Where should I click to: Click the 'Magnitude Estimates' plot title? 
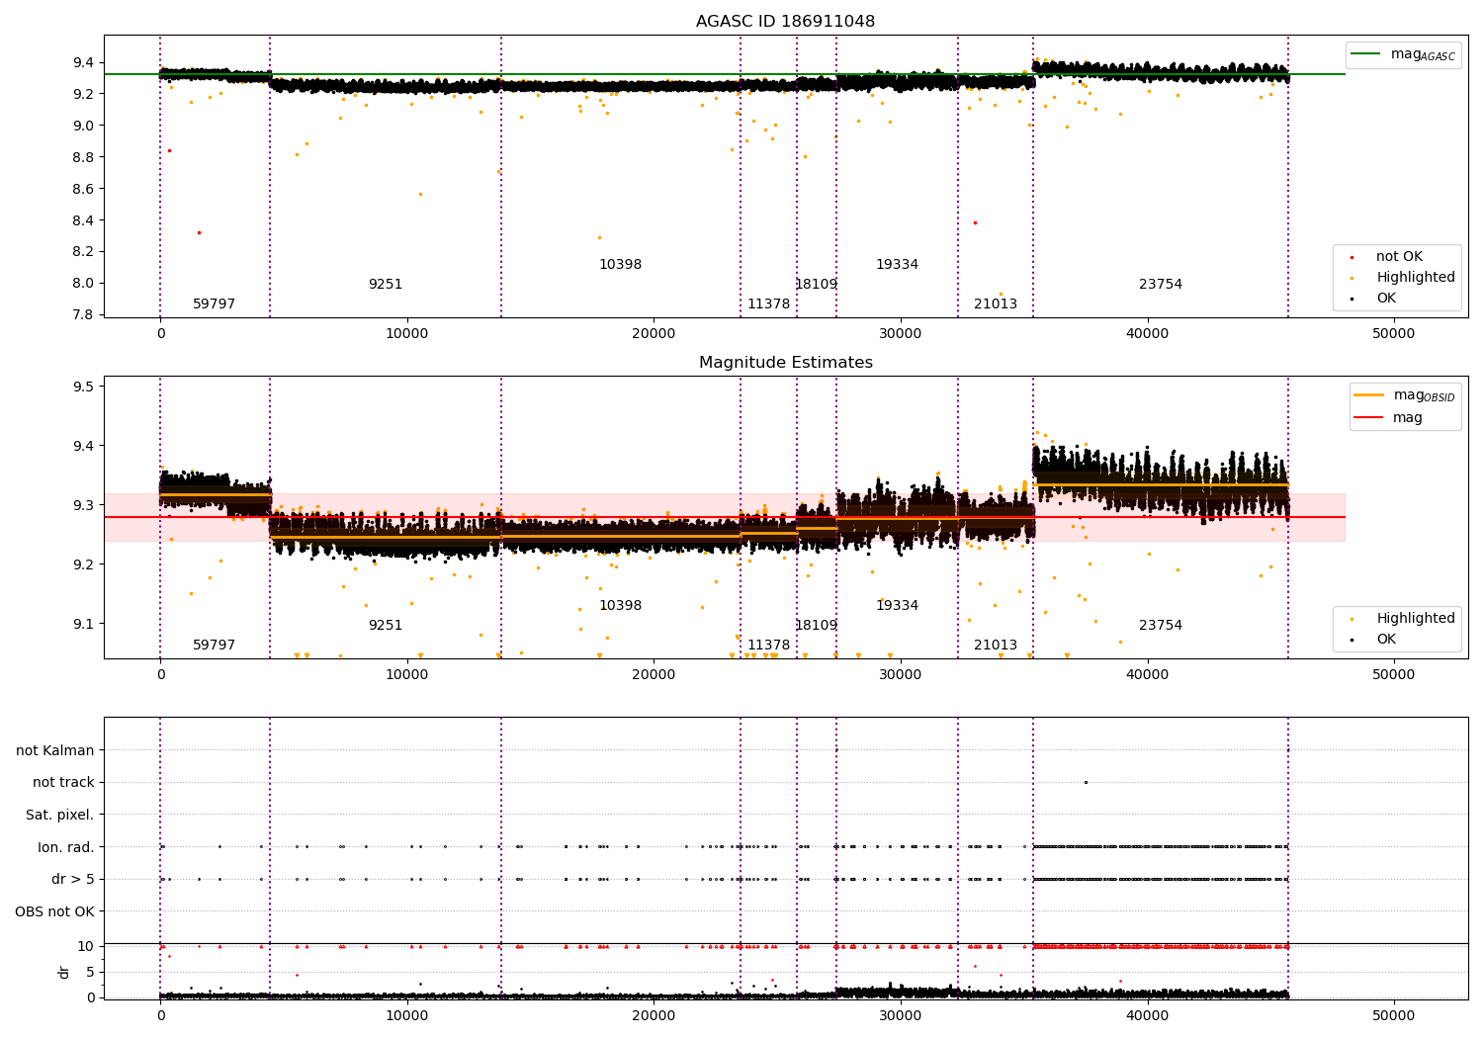click(x=785, y=362)
